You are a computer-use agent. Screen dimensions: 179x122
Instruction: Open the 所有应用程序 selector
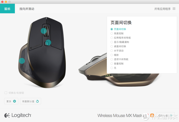coord(162,9)
